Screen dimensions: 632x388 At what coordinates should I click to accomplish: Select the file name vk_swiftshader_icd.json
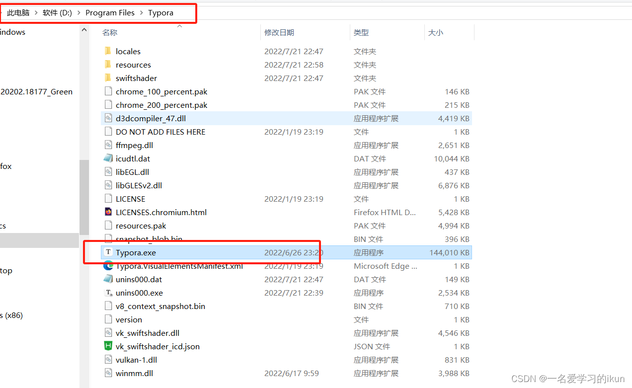(x=158, y=346)
